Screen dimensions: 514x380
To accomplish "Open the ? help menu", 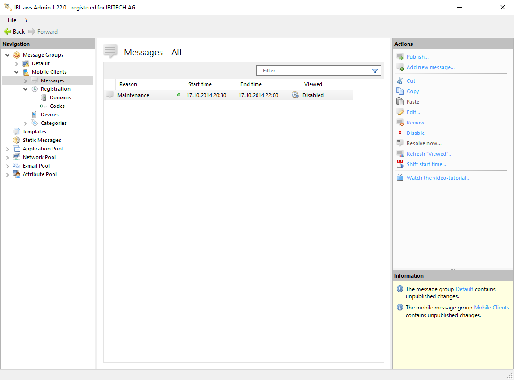I will (26, 20).
